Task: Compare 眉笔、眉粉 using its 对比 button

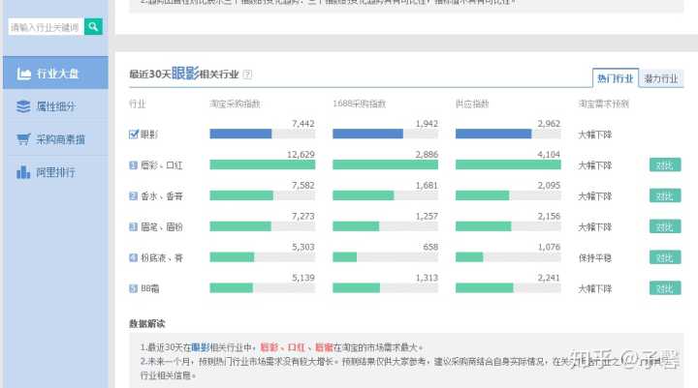Action: 664,227
